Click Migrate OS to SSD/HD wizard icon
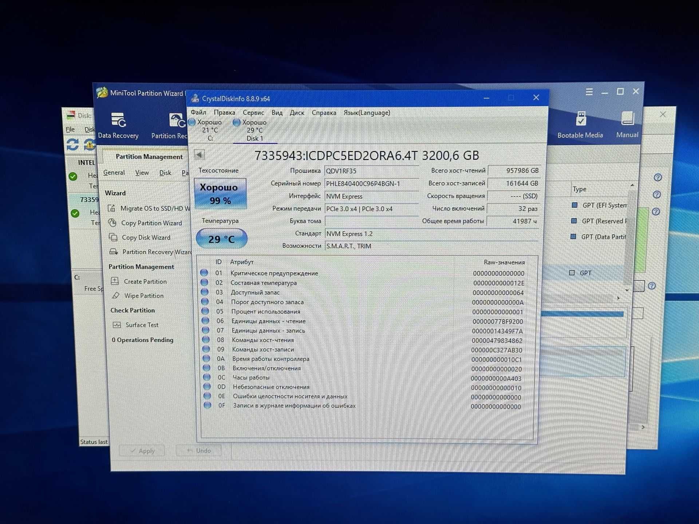This screenshot has width=699, height=524. pos(111,208)
